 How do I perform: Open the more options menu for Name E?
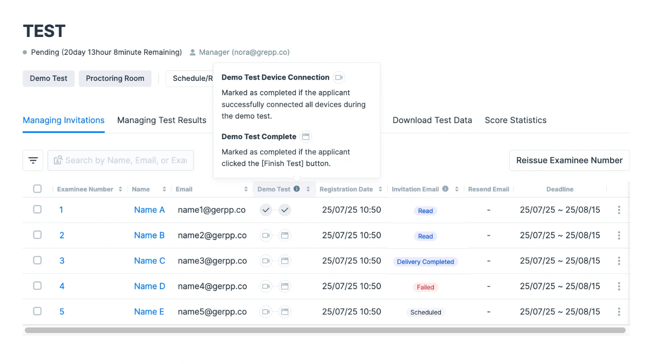point(619,312)
